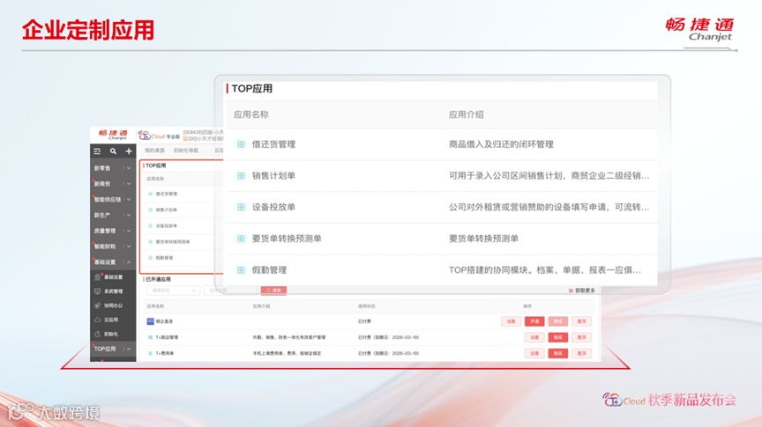Open 使用状态 filter dropdown
The width and height of the screenshot is (762, 427).
[174, 291]
